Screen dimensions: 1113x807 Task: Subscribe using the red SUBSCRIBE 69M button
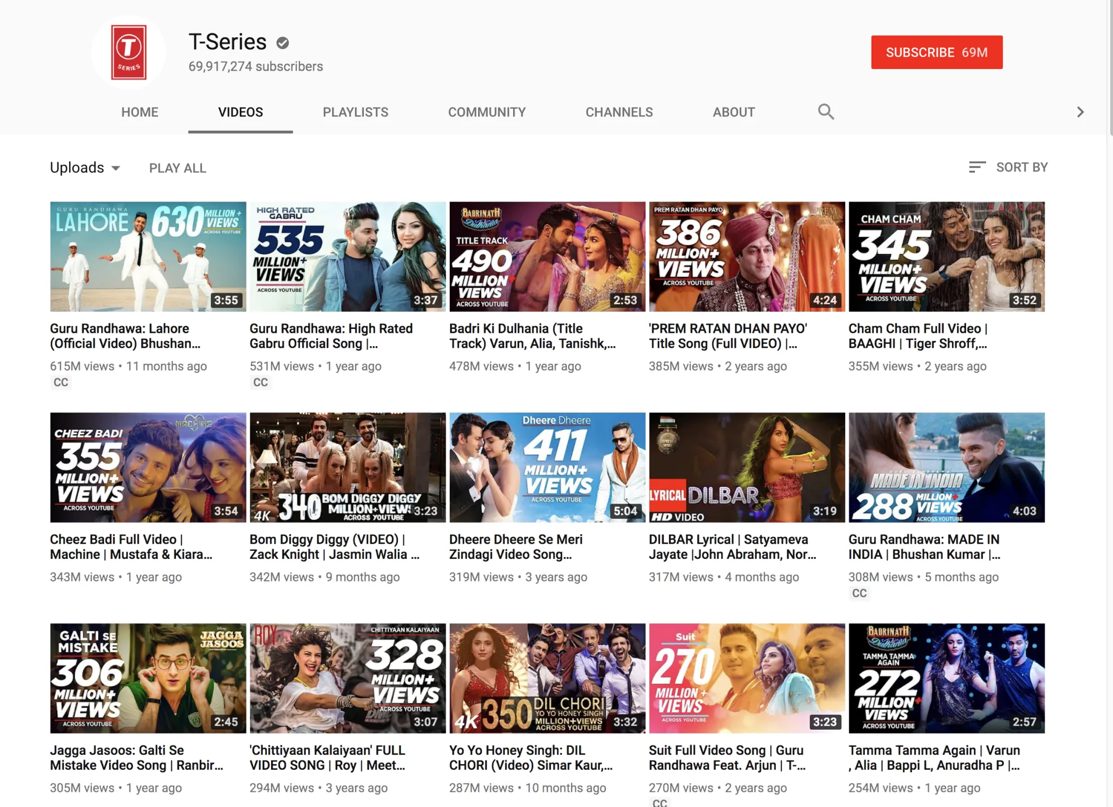(937, 52)
